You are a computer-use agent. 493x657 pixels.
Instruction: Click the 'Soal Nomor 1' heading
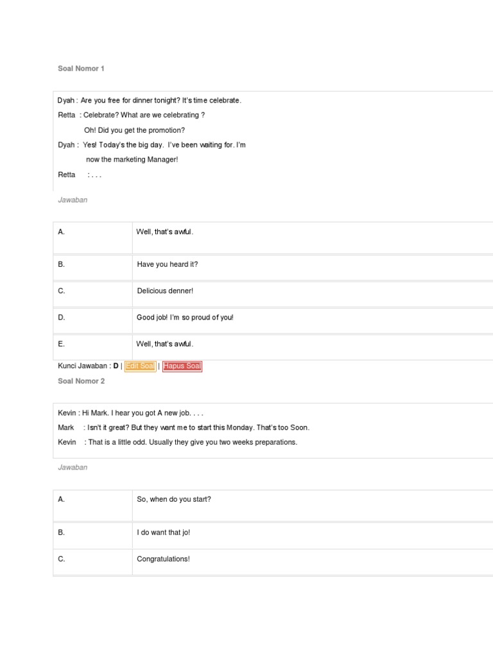[81, 68]
